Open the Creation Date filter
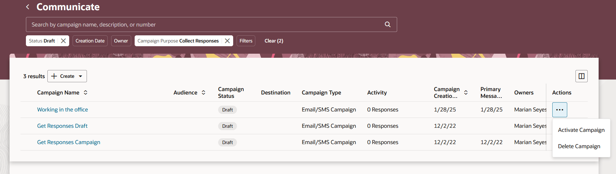The image size is (616, 174). click(x=90, y=41)
